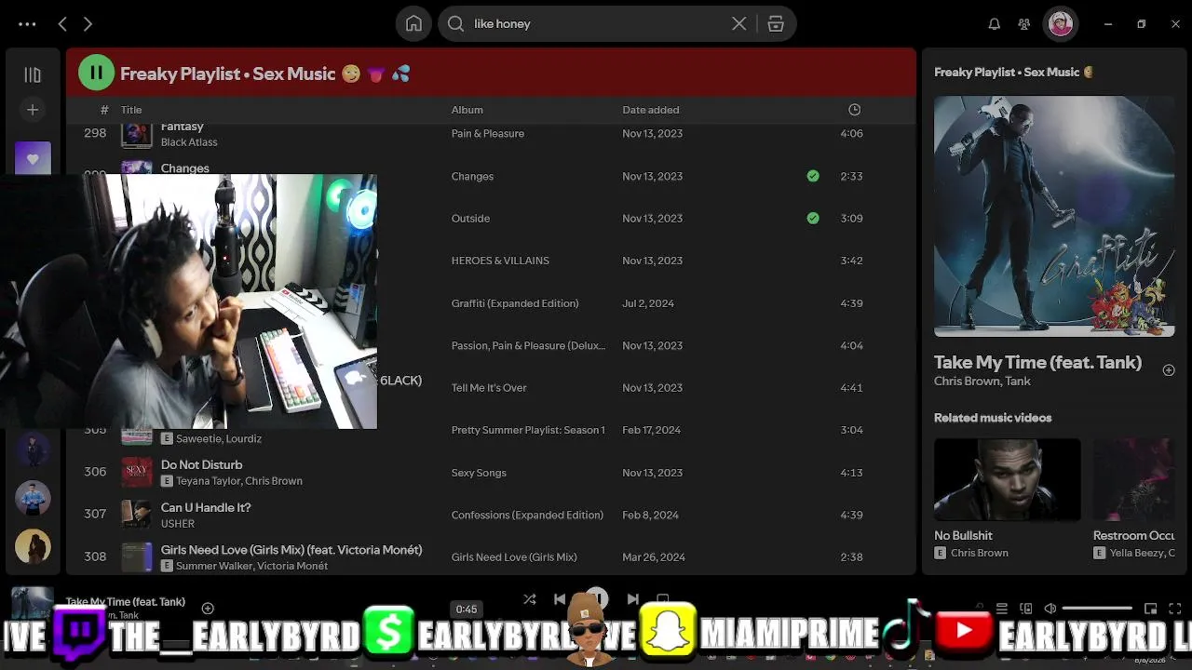Image resolution: width=1192 pixels, height=670 pixels.
Task: Open the Sexy Songs album link
Action: coord(479,473)
